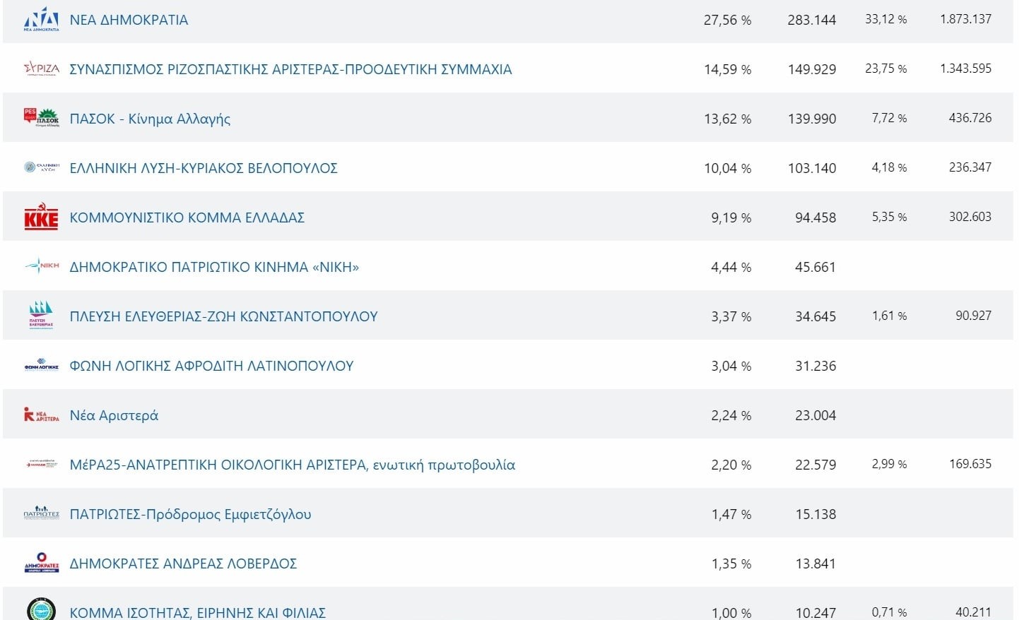Viewport: 1019px width, 620px height.
Task: Click the Δημοκράτες party logo
Action: tap(41, 563)
